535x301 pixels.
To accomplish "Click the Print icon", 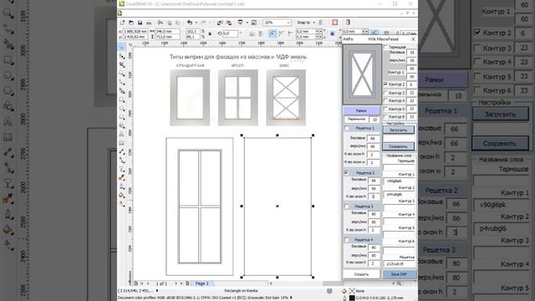I will (149, 23).
